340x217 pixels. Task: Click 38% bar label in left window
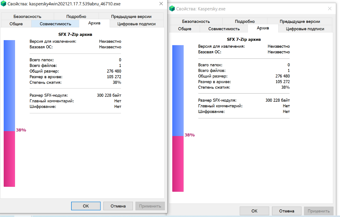click(x=21, y=130)
